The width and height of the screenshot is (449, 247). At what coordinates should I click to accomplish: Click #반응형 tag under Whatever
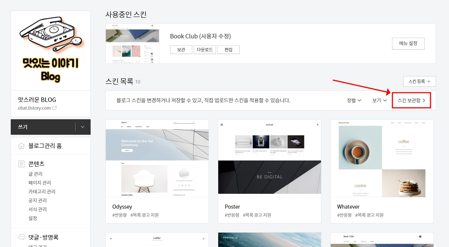[x=344, y=215]
